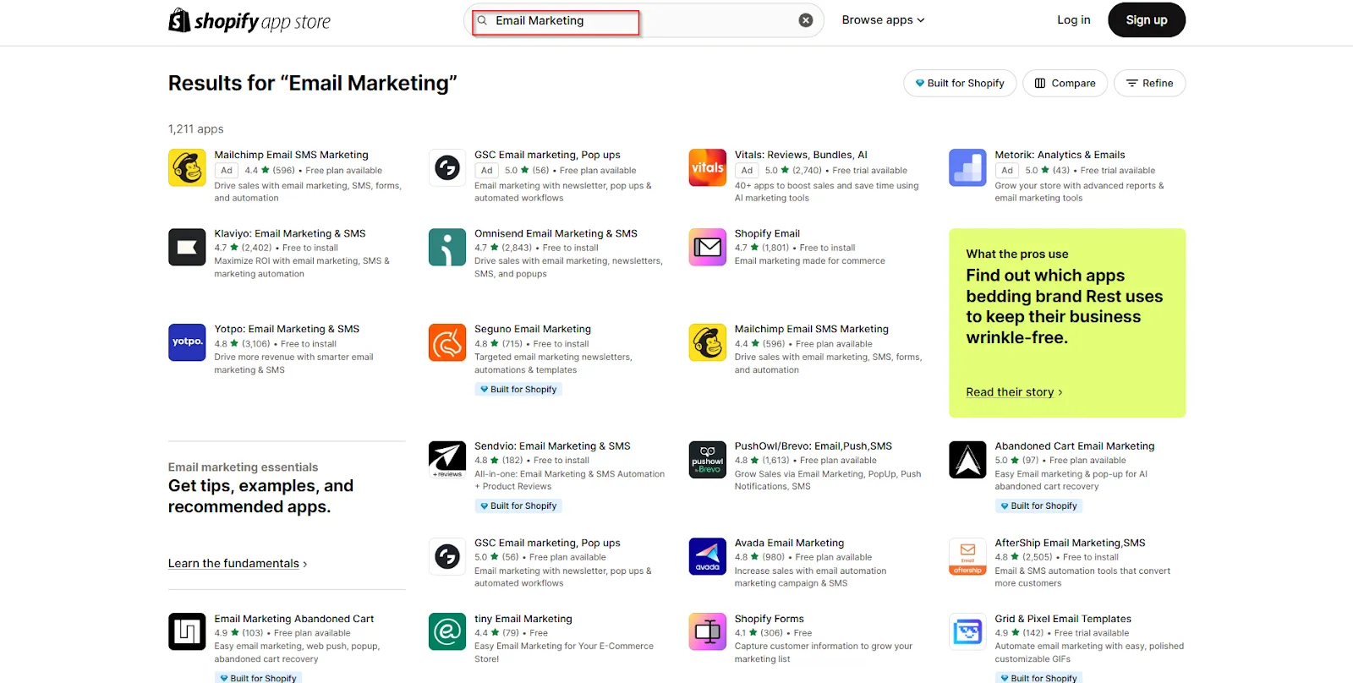Image resolution: width=1353 pixels, height=683 pixels.
Task: Click the Log in link
Action: 1073,20
